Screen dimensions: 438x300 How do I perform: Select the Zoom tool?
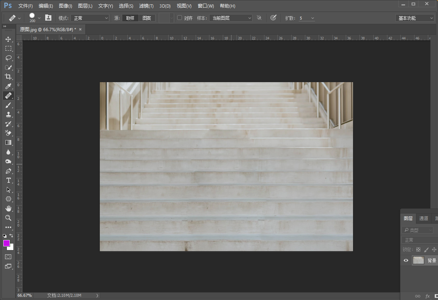point(8,218)
